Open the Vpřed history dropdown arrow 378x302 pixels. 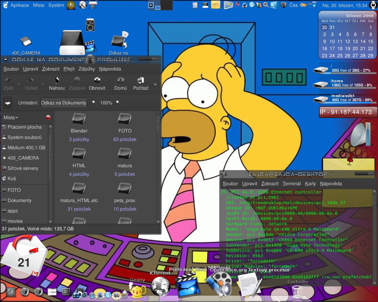point(43,84)
